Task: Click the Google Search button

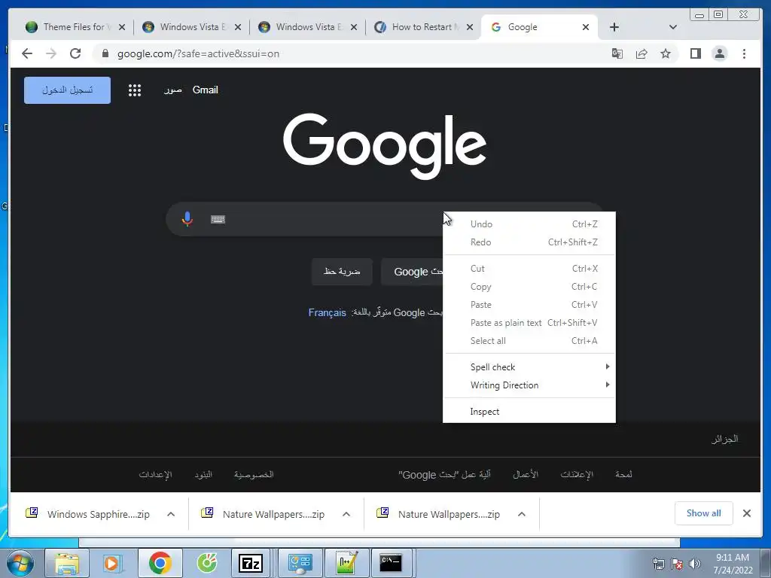Action: (x=412, y=272)
